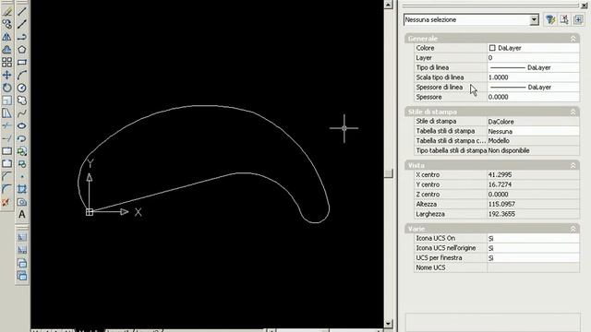Screen dimensions: 591x332
Task: Select the Line drawing tool
Action: coord(22,12)
